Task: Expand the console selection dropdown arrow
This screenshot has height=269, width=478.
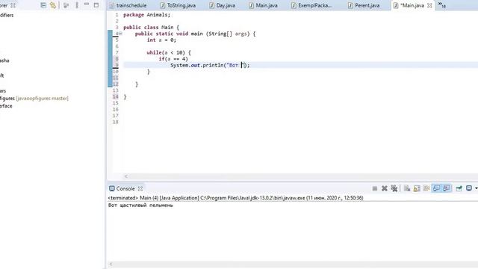Action: click(476, 188)
